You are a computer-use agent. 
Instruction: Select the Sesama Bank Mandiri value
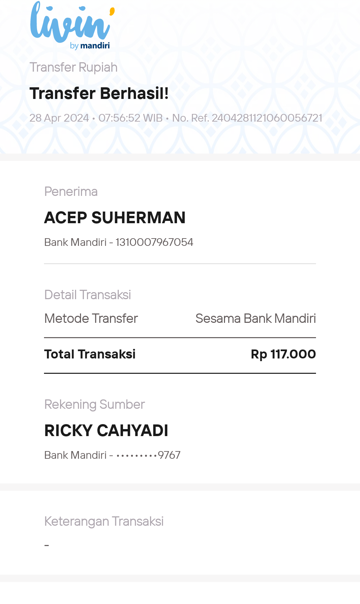click(x=256, y=318)
